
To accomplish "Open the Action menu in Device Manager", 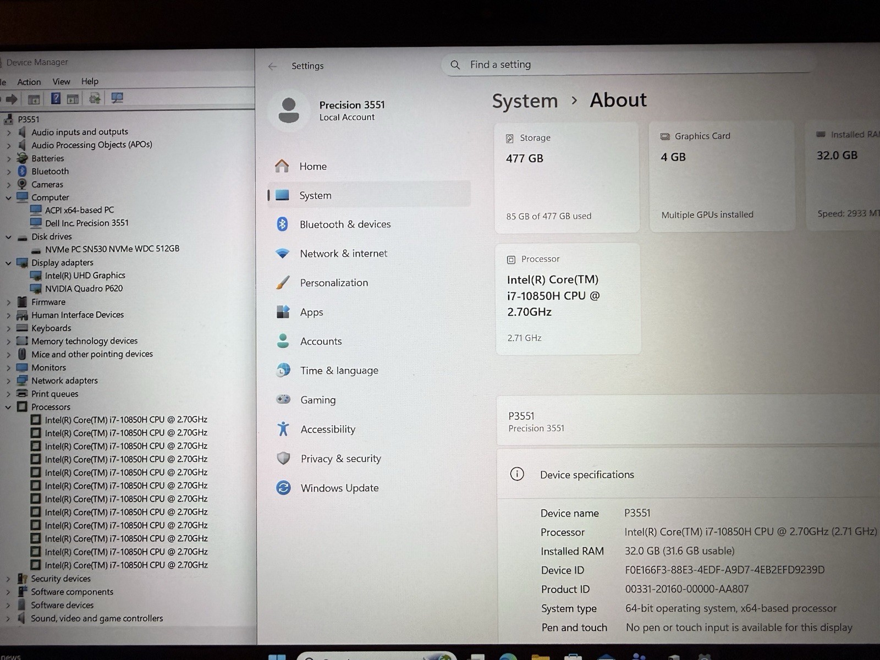I will pyautogui.click(x=29, y=82).
